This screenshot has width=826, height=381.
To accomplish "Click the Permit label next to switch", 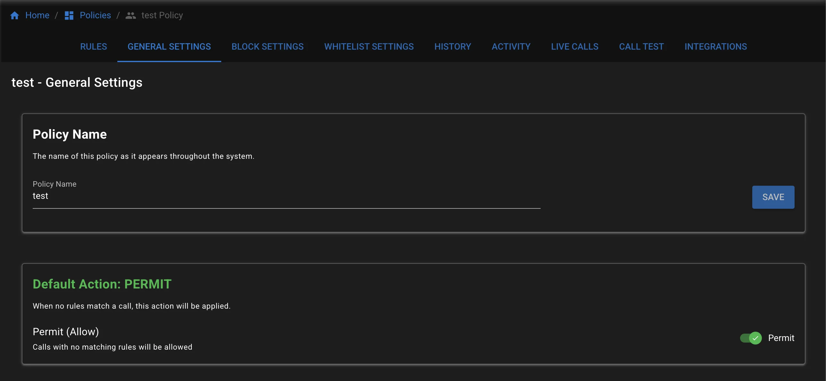I will click(x=781, y=338).
